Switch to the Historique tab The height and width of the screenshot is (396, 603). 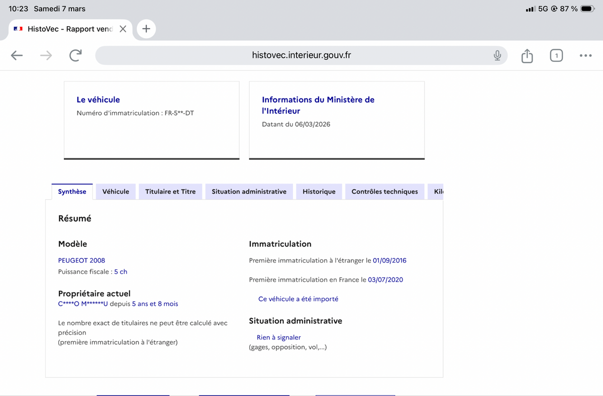click(319, 191)
